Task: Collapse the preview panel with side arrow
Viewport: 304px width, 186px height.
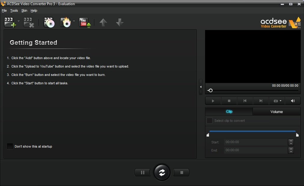Action: tap(201, 87)
